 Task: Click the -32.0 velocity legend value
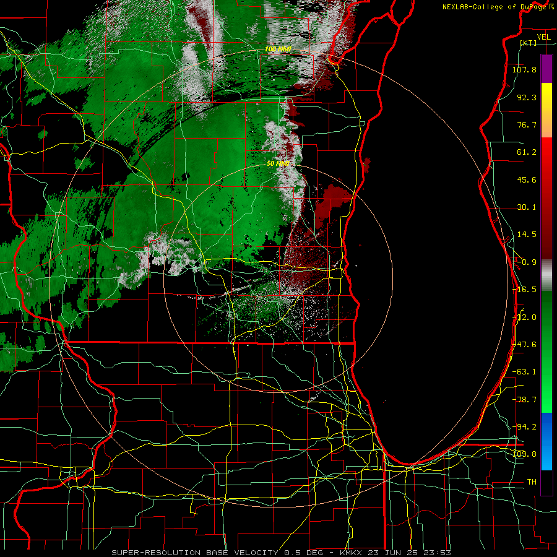(x=524, y=317)
